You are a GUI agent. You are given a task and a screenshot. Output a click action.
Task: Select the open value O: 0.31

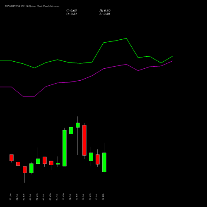[x=72, y=14]
